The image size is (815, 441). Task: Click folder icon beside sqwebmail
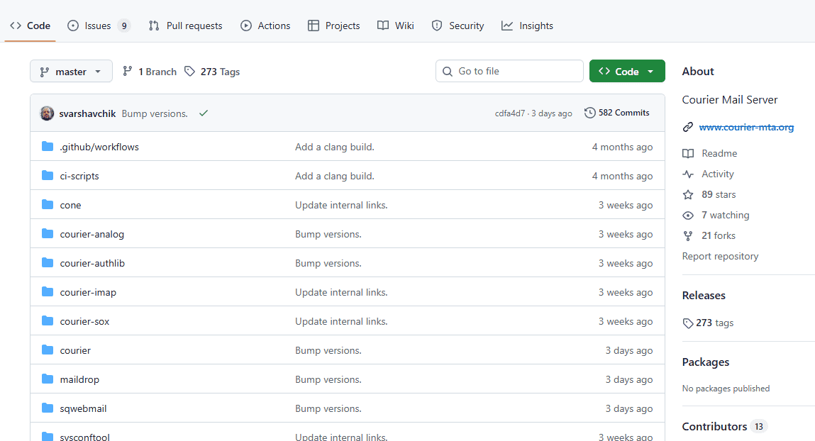pyautogui.click(x=48, y=408)
